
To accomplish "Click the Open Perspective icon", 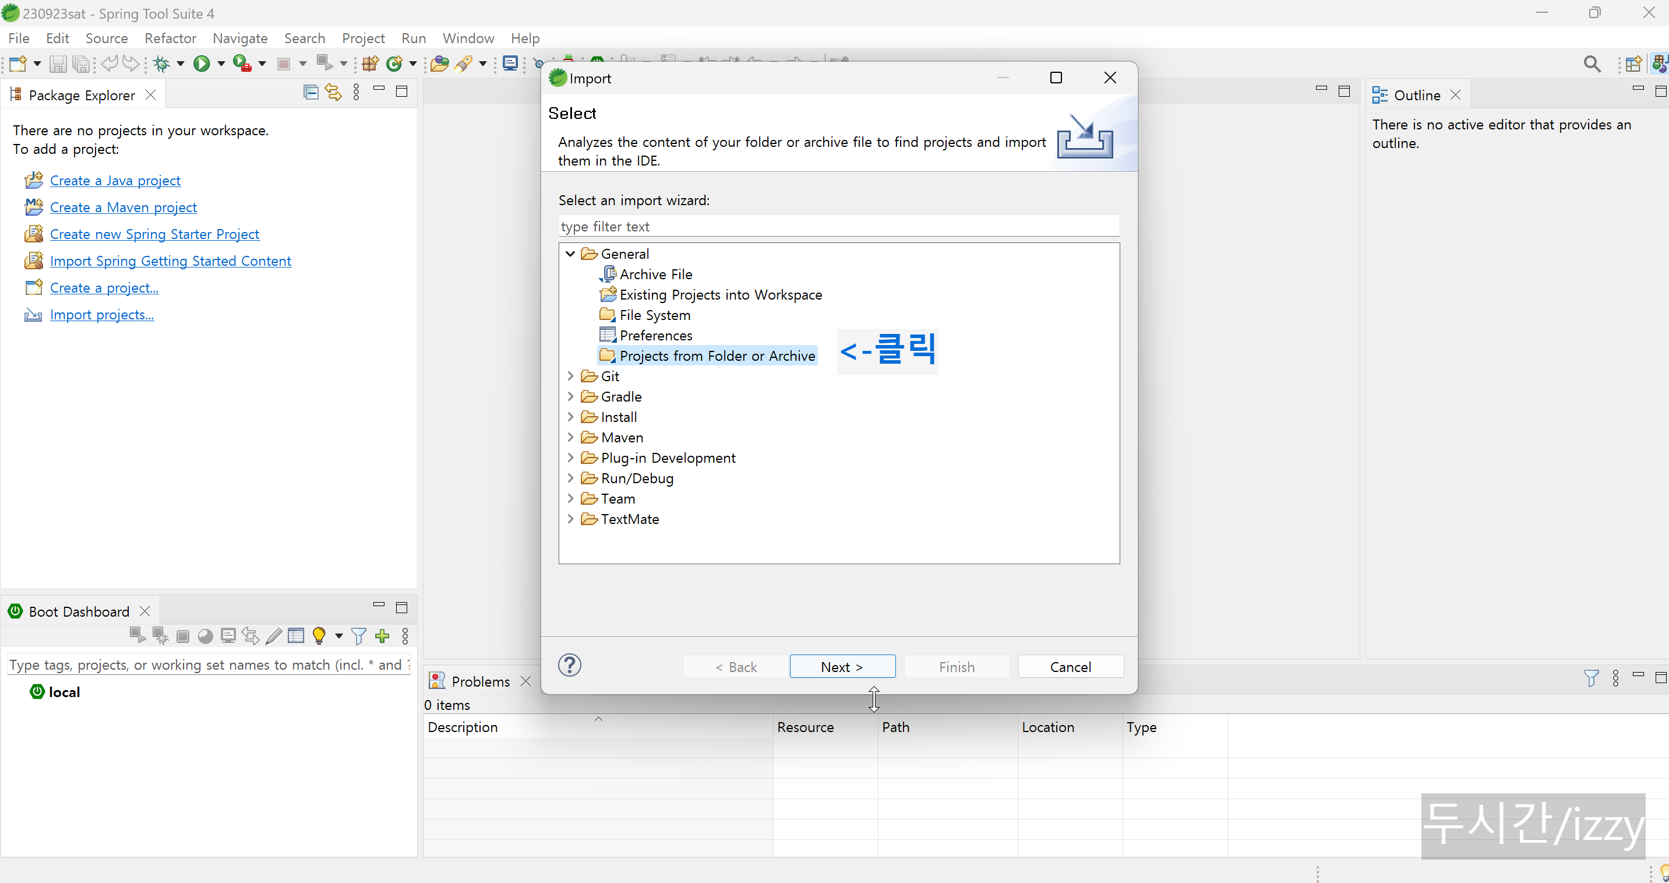I will click(x=1633, y=64).
